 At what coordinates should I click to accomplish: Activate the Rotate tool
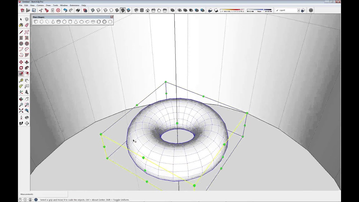tap(21, 68)
